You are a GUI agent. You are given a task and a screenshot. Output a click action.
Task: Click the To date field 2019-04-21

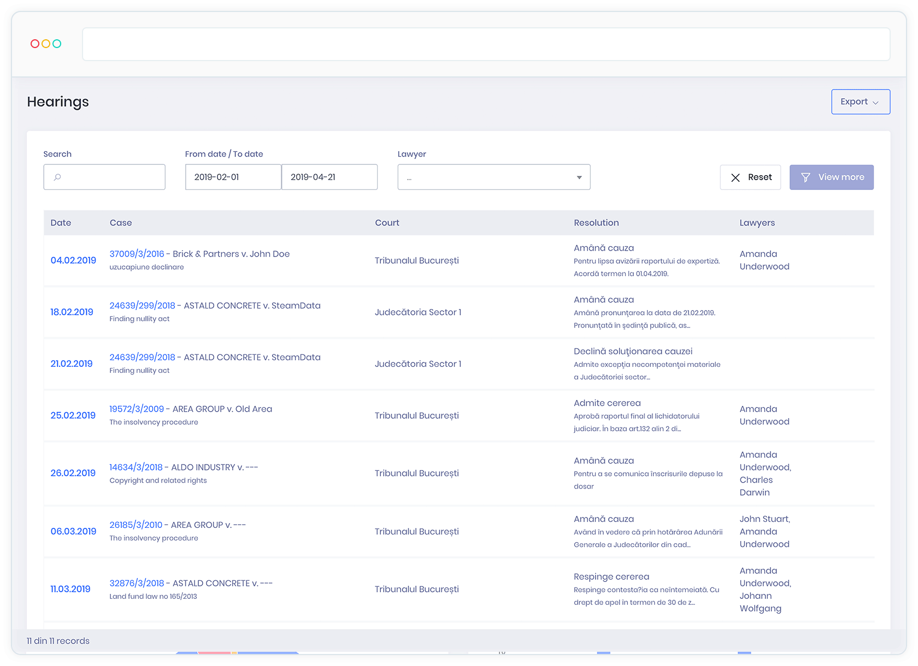click(x=329, y=177)
